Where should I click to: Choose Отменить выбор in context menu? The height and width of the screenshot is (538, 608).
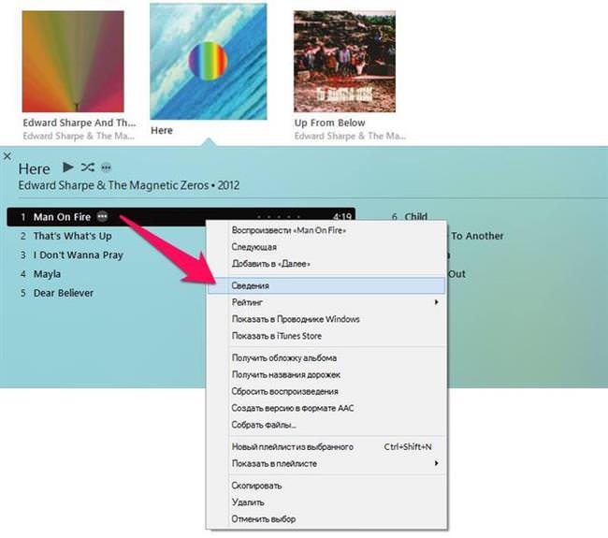tap(326, 519)
